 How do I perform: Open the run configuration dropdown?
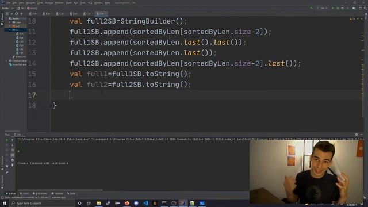coord(323,8)
